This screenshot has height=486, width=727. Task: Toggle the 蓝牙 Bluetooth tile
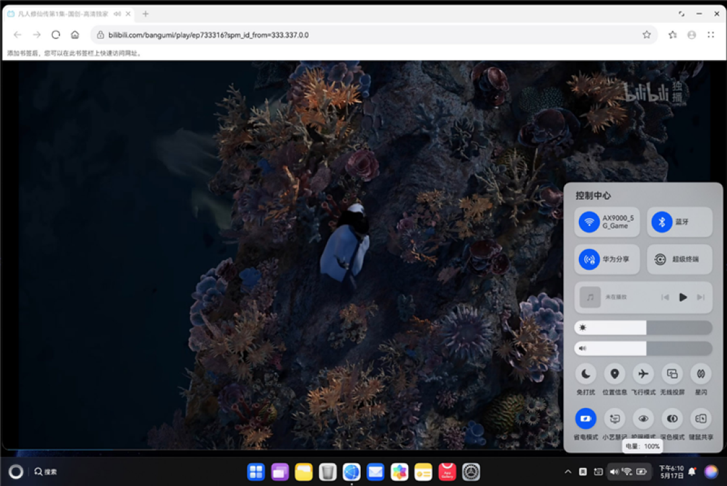pos(679,221)
